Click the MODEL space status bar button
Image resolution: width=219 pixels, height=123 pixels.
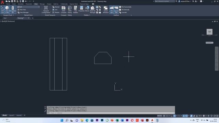[160, 116]
